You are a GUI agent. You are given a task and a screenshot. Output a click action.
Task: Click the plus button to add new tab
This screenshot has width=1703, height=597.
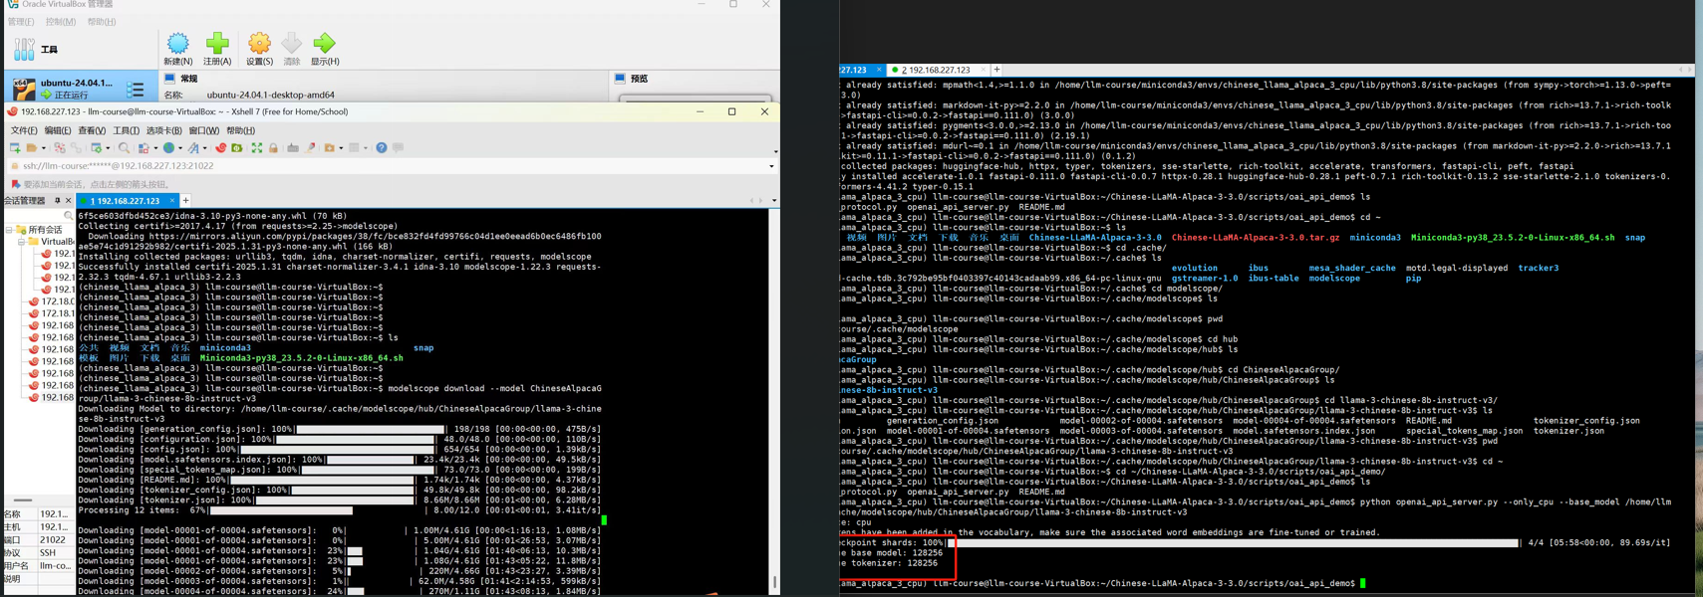pyautogui.click(x=185, y=201)
